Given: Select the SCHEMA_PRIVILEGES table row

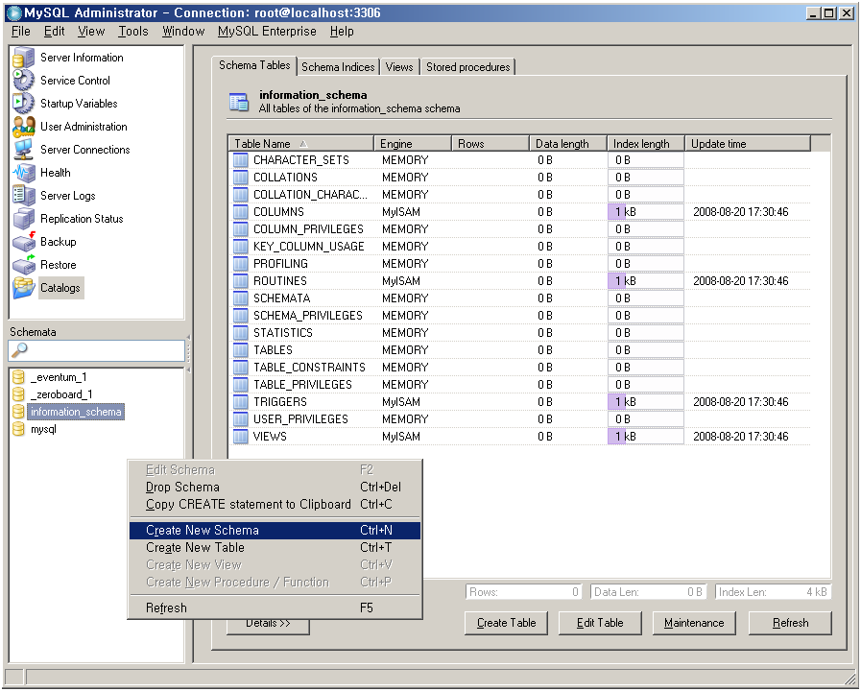Looking at the screenshot, I should tap(519, 316).
